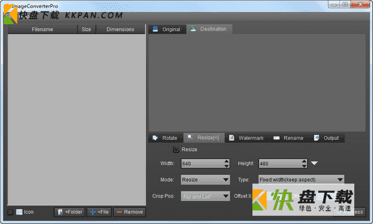Open the Rotate settings tab
Viewport: 373px width, 224px height.
tap(166, 138)
